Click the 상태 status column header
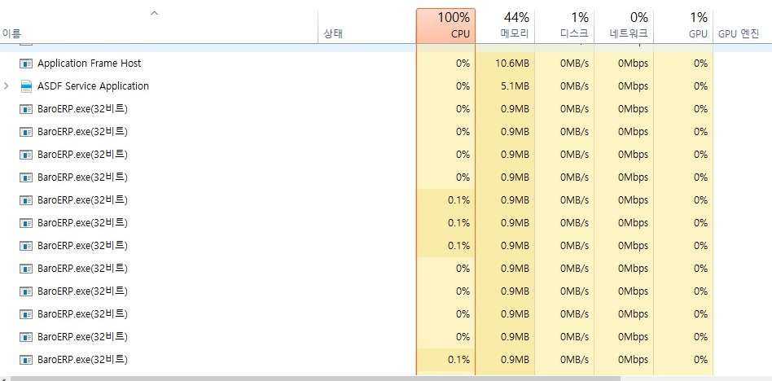 333,34
